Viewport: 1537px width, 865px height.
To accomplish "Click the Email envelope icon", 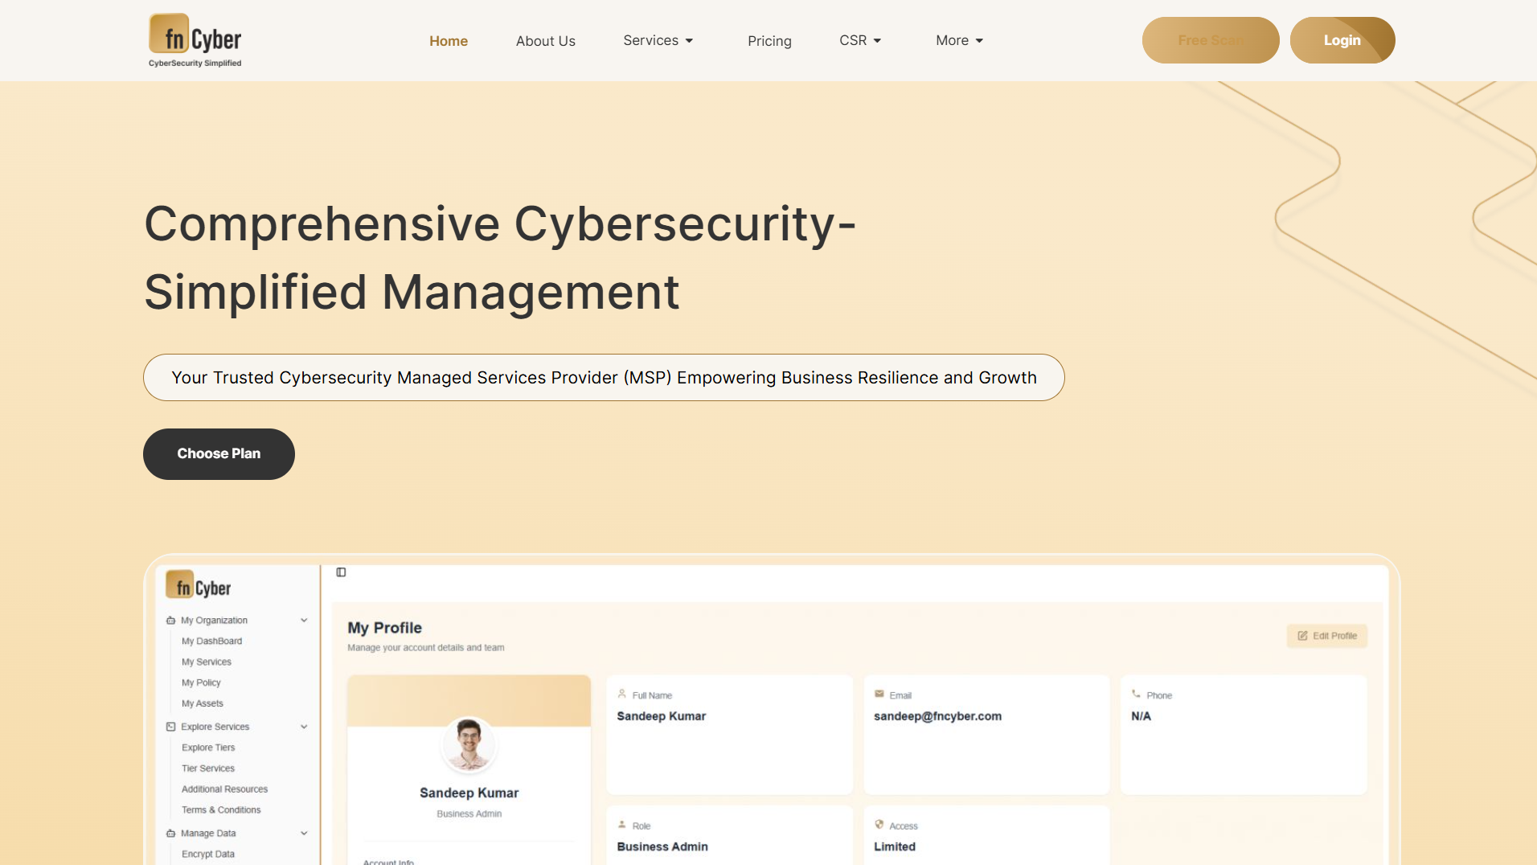I will coord(879,695).
